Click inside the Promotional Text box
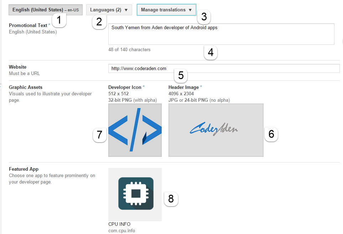This screenshot has width=343, height=234. (221, 34)
